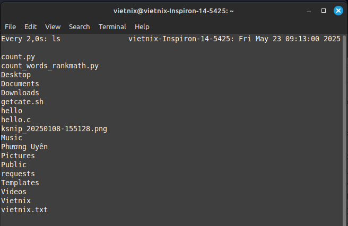Viewport: 348px width, 226px height.
Task: Click the Phương Uyên entry
Action: pos(24,147)
